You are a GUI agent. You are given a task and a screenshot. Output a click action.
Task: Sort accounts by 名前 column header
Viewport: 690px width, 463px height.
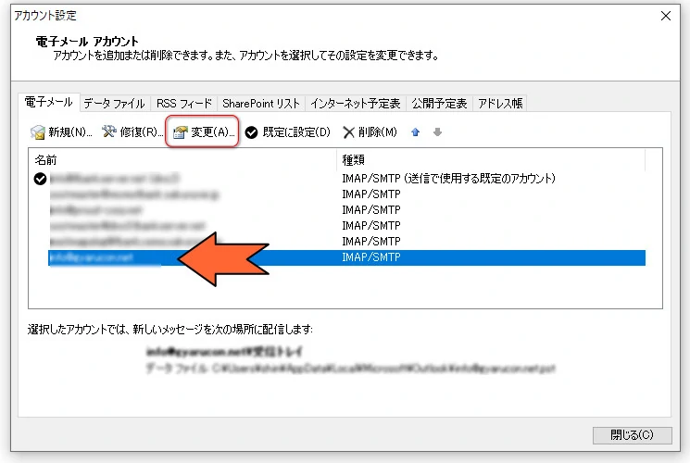coord(182,160)
